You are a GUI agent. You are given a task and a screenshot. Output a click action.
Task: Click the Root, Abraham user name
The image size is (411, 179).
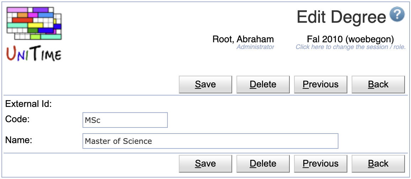pyautogui.click(x=243, y=39)
